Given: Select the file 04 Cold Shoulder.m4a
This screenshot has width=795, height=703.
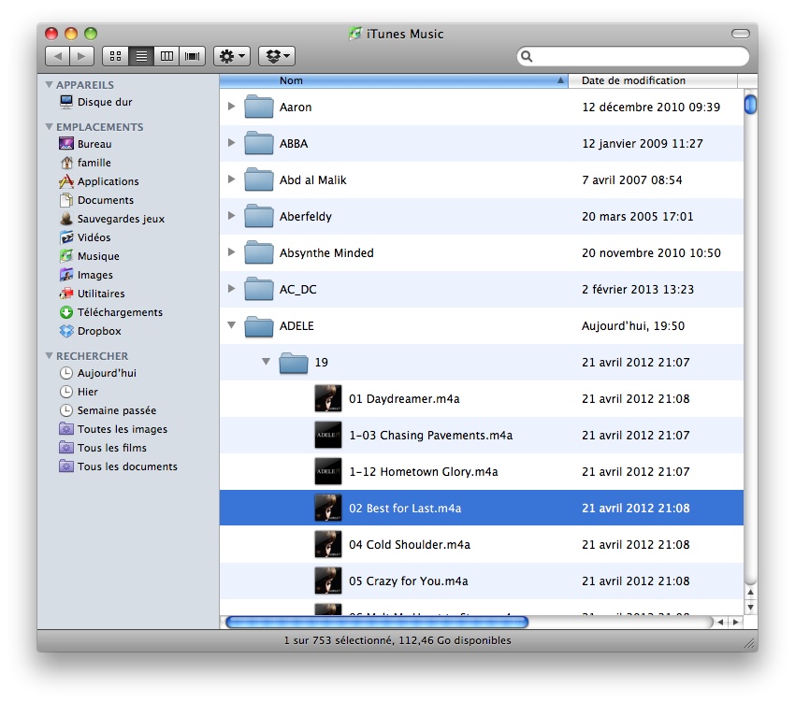Looking at the screenshot, I should (x=409, y=544).
